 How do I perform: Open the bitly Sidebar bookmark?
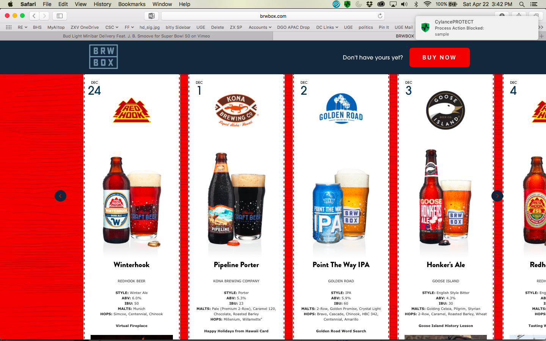[178, 27]
